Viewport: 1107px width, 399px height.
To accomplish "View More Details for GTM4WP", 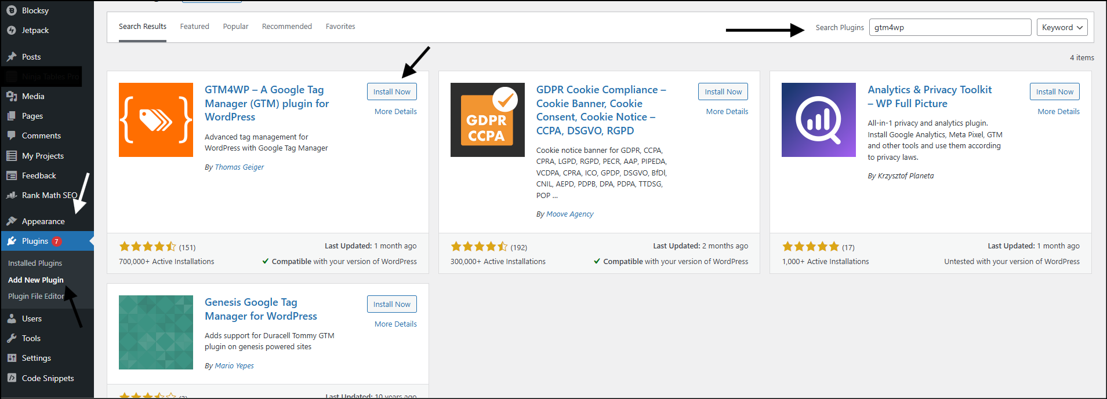I will 395,112.
